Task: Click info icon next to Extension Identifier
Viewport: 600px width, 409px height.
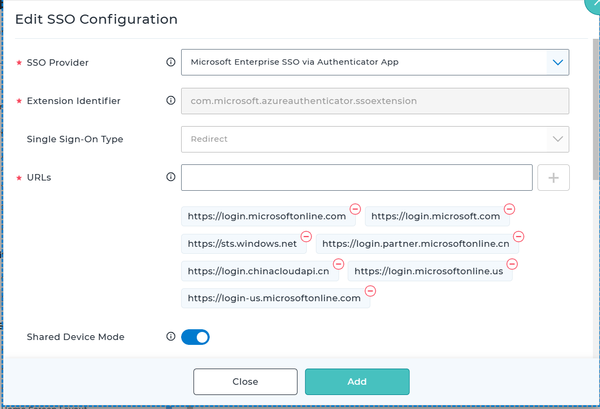Action: [x=171, y=100]
